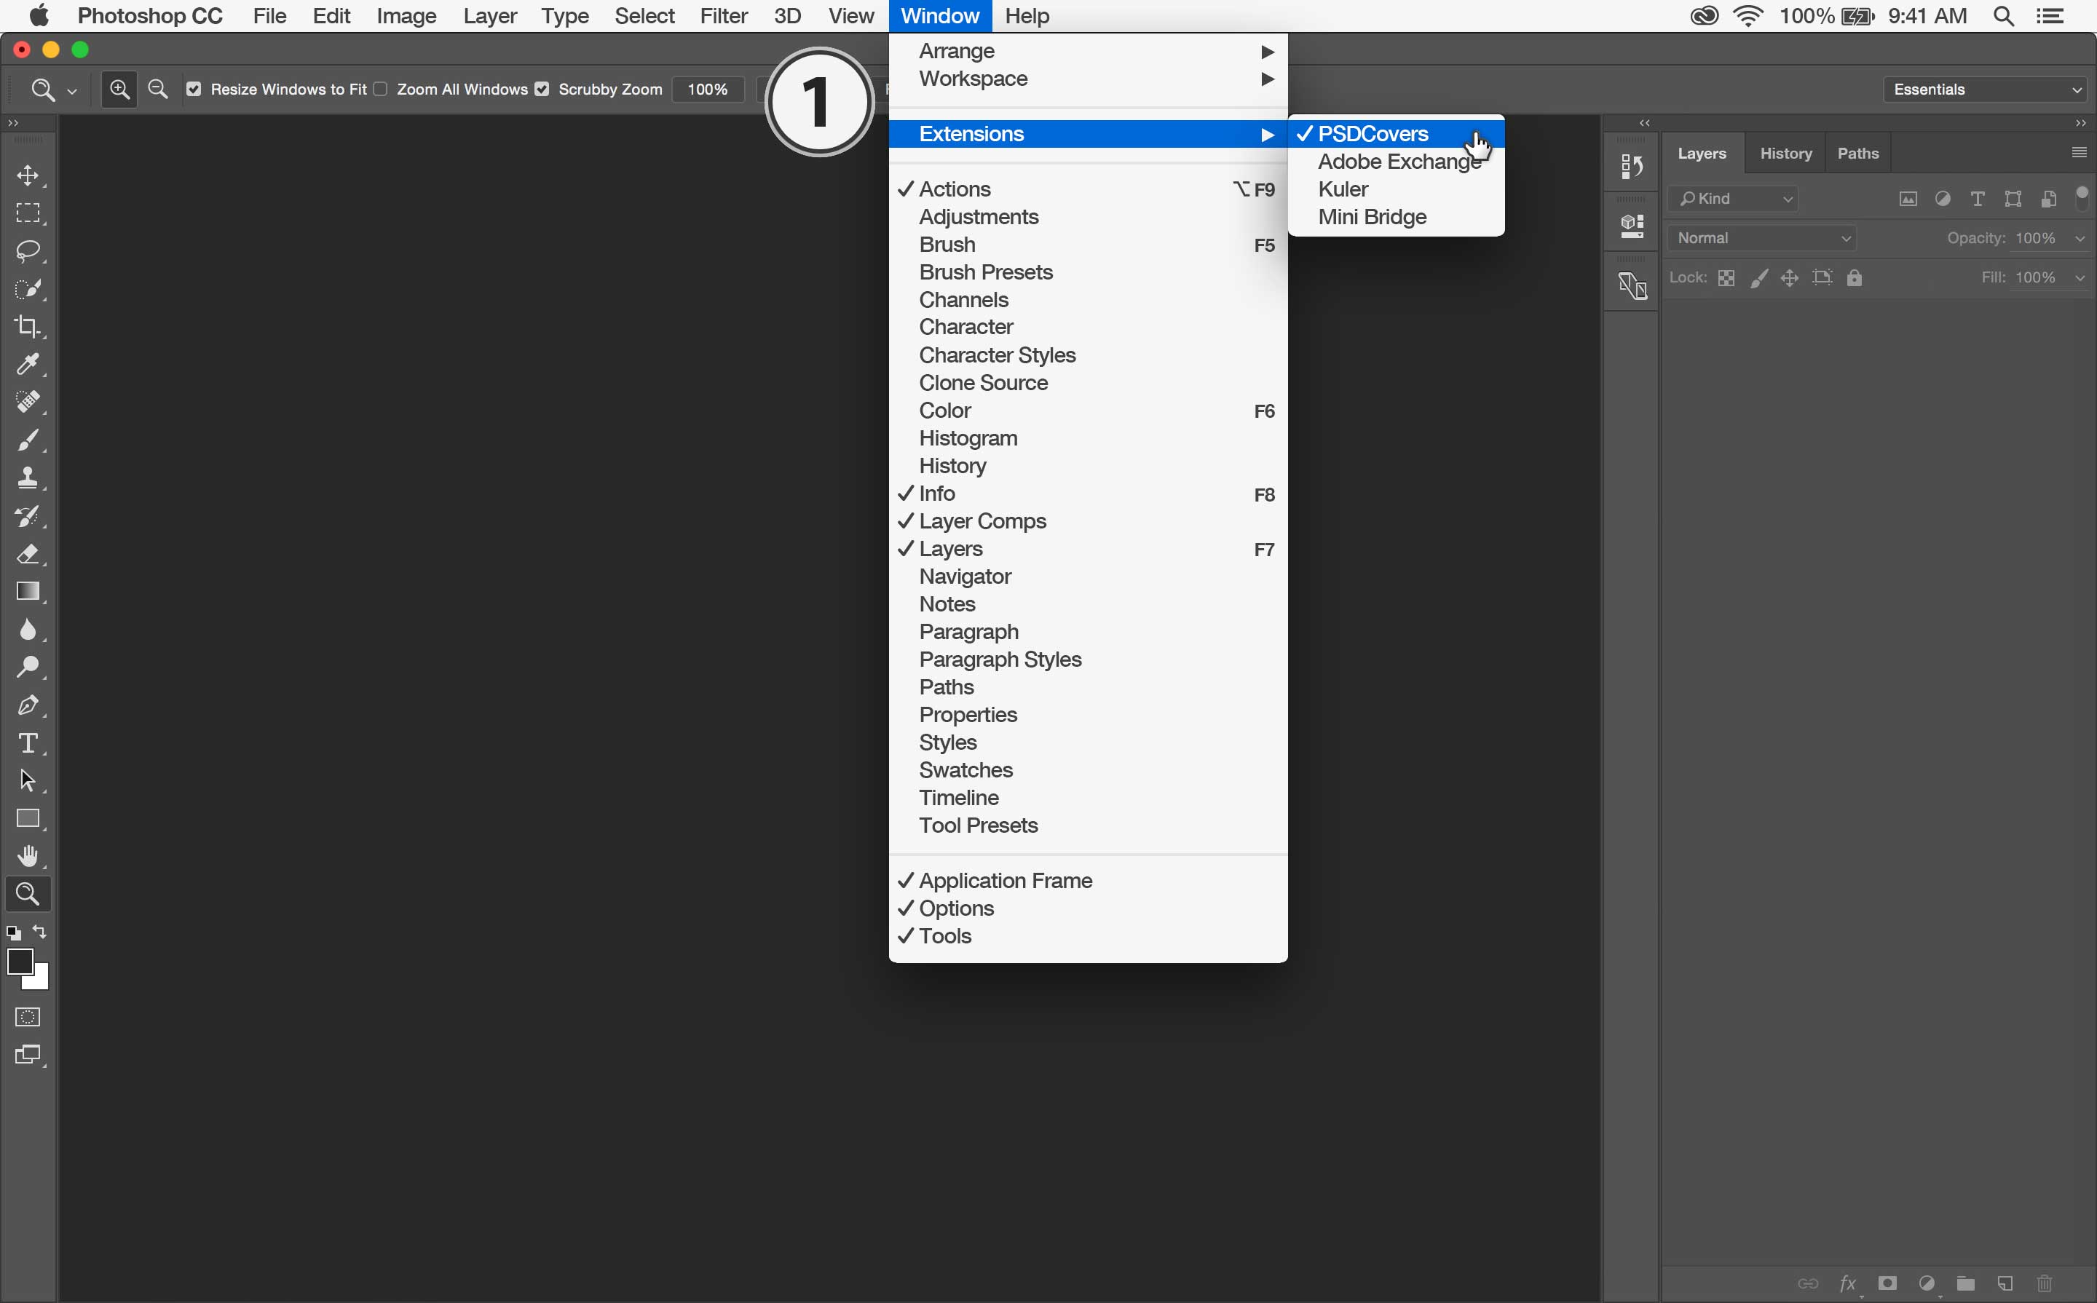
Task: Toggle lock image pixels brush icon
Action: tap(1758, 277)
